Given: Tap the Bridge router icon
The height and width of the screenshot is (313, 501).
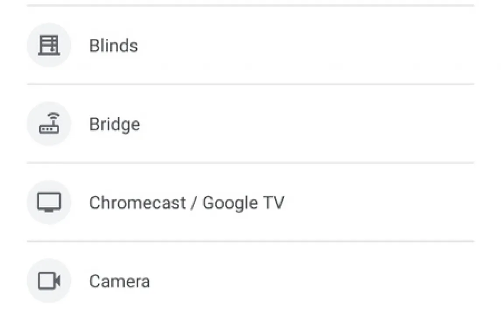Looking at the screenshot, I should tap(49, 123).
